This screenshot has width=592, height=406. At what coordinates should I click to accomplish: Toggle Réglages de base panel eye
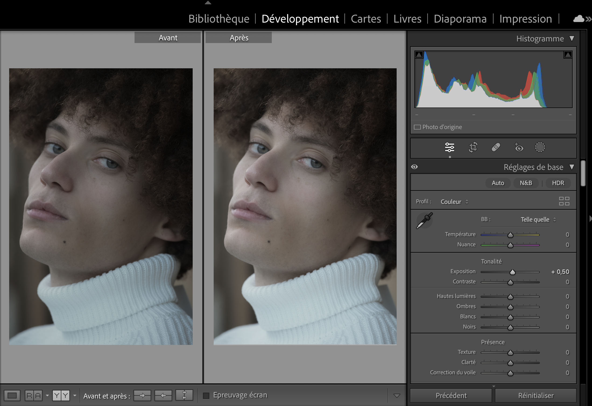click(414, 167)
